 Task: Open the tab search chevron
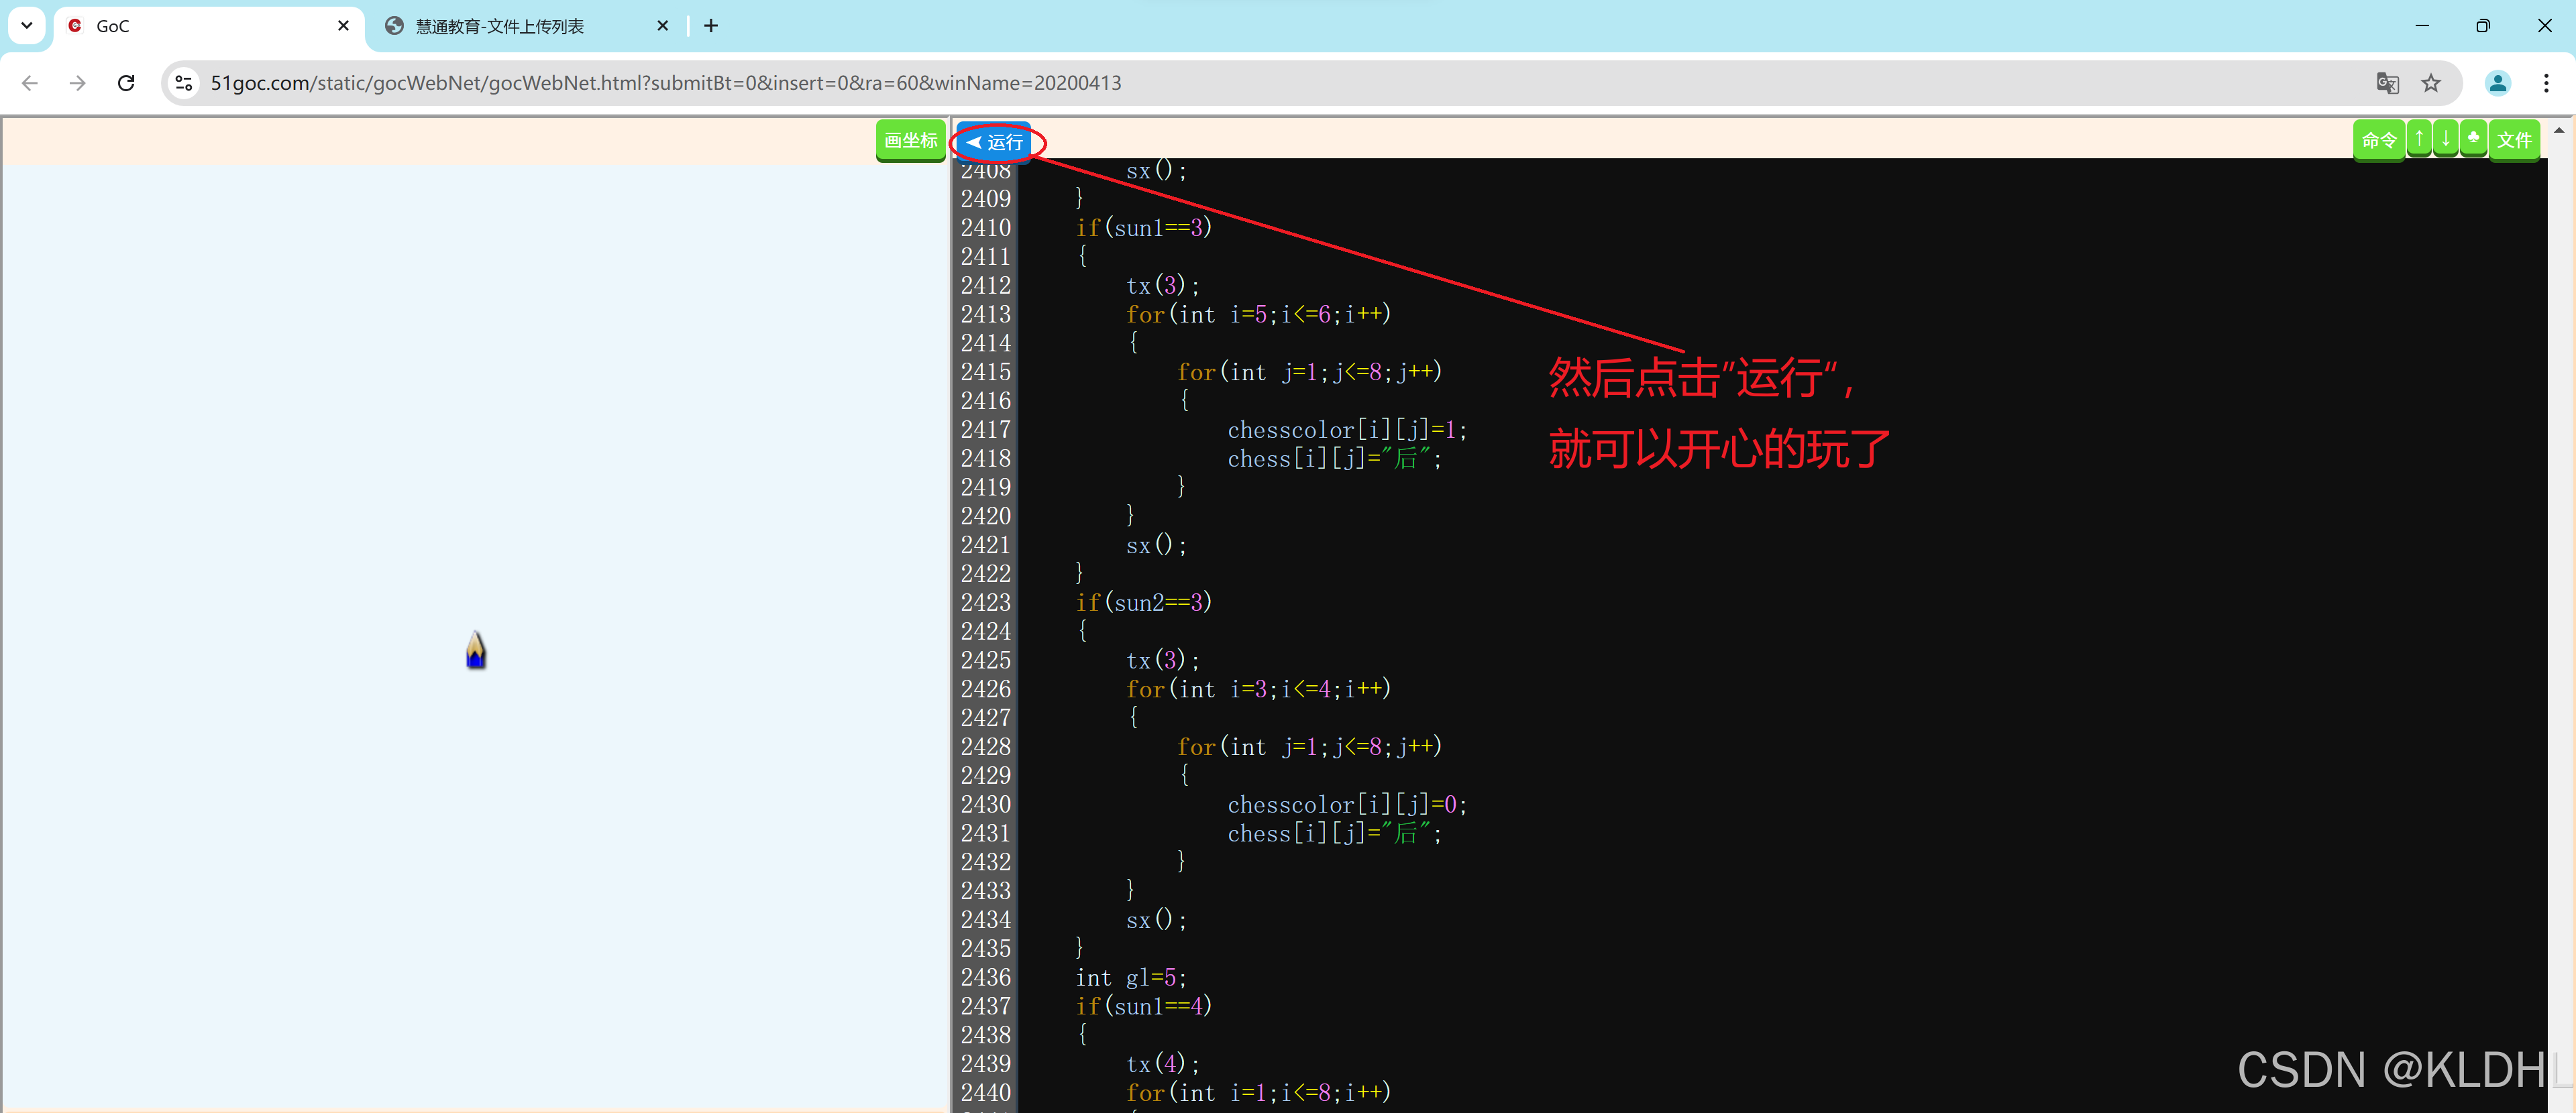click(26, 26)
